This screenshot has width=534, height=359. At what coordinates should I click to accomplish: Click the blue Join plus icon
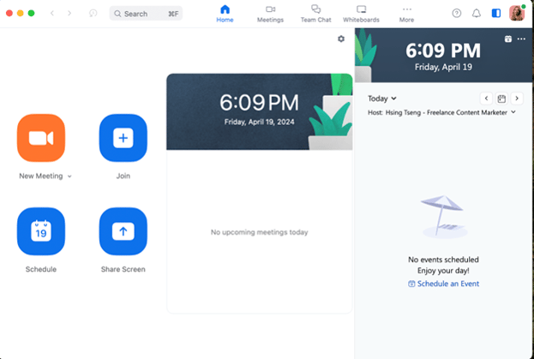click(123, 138)
